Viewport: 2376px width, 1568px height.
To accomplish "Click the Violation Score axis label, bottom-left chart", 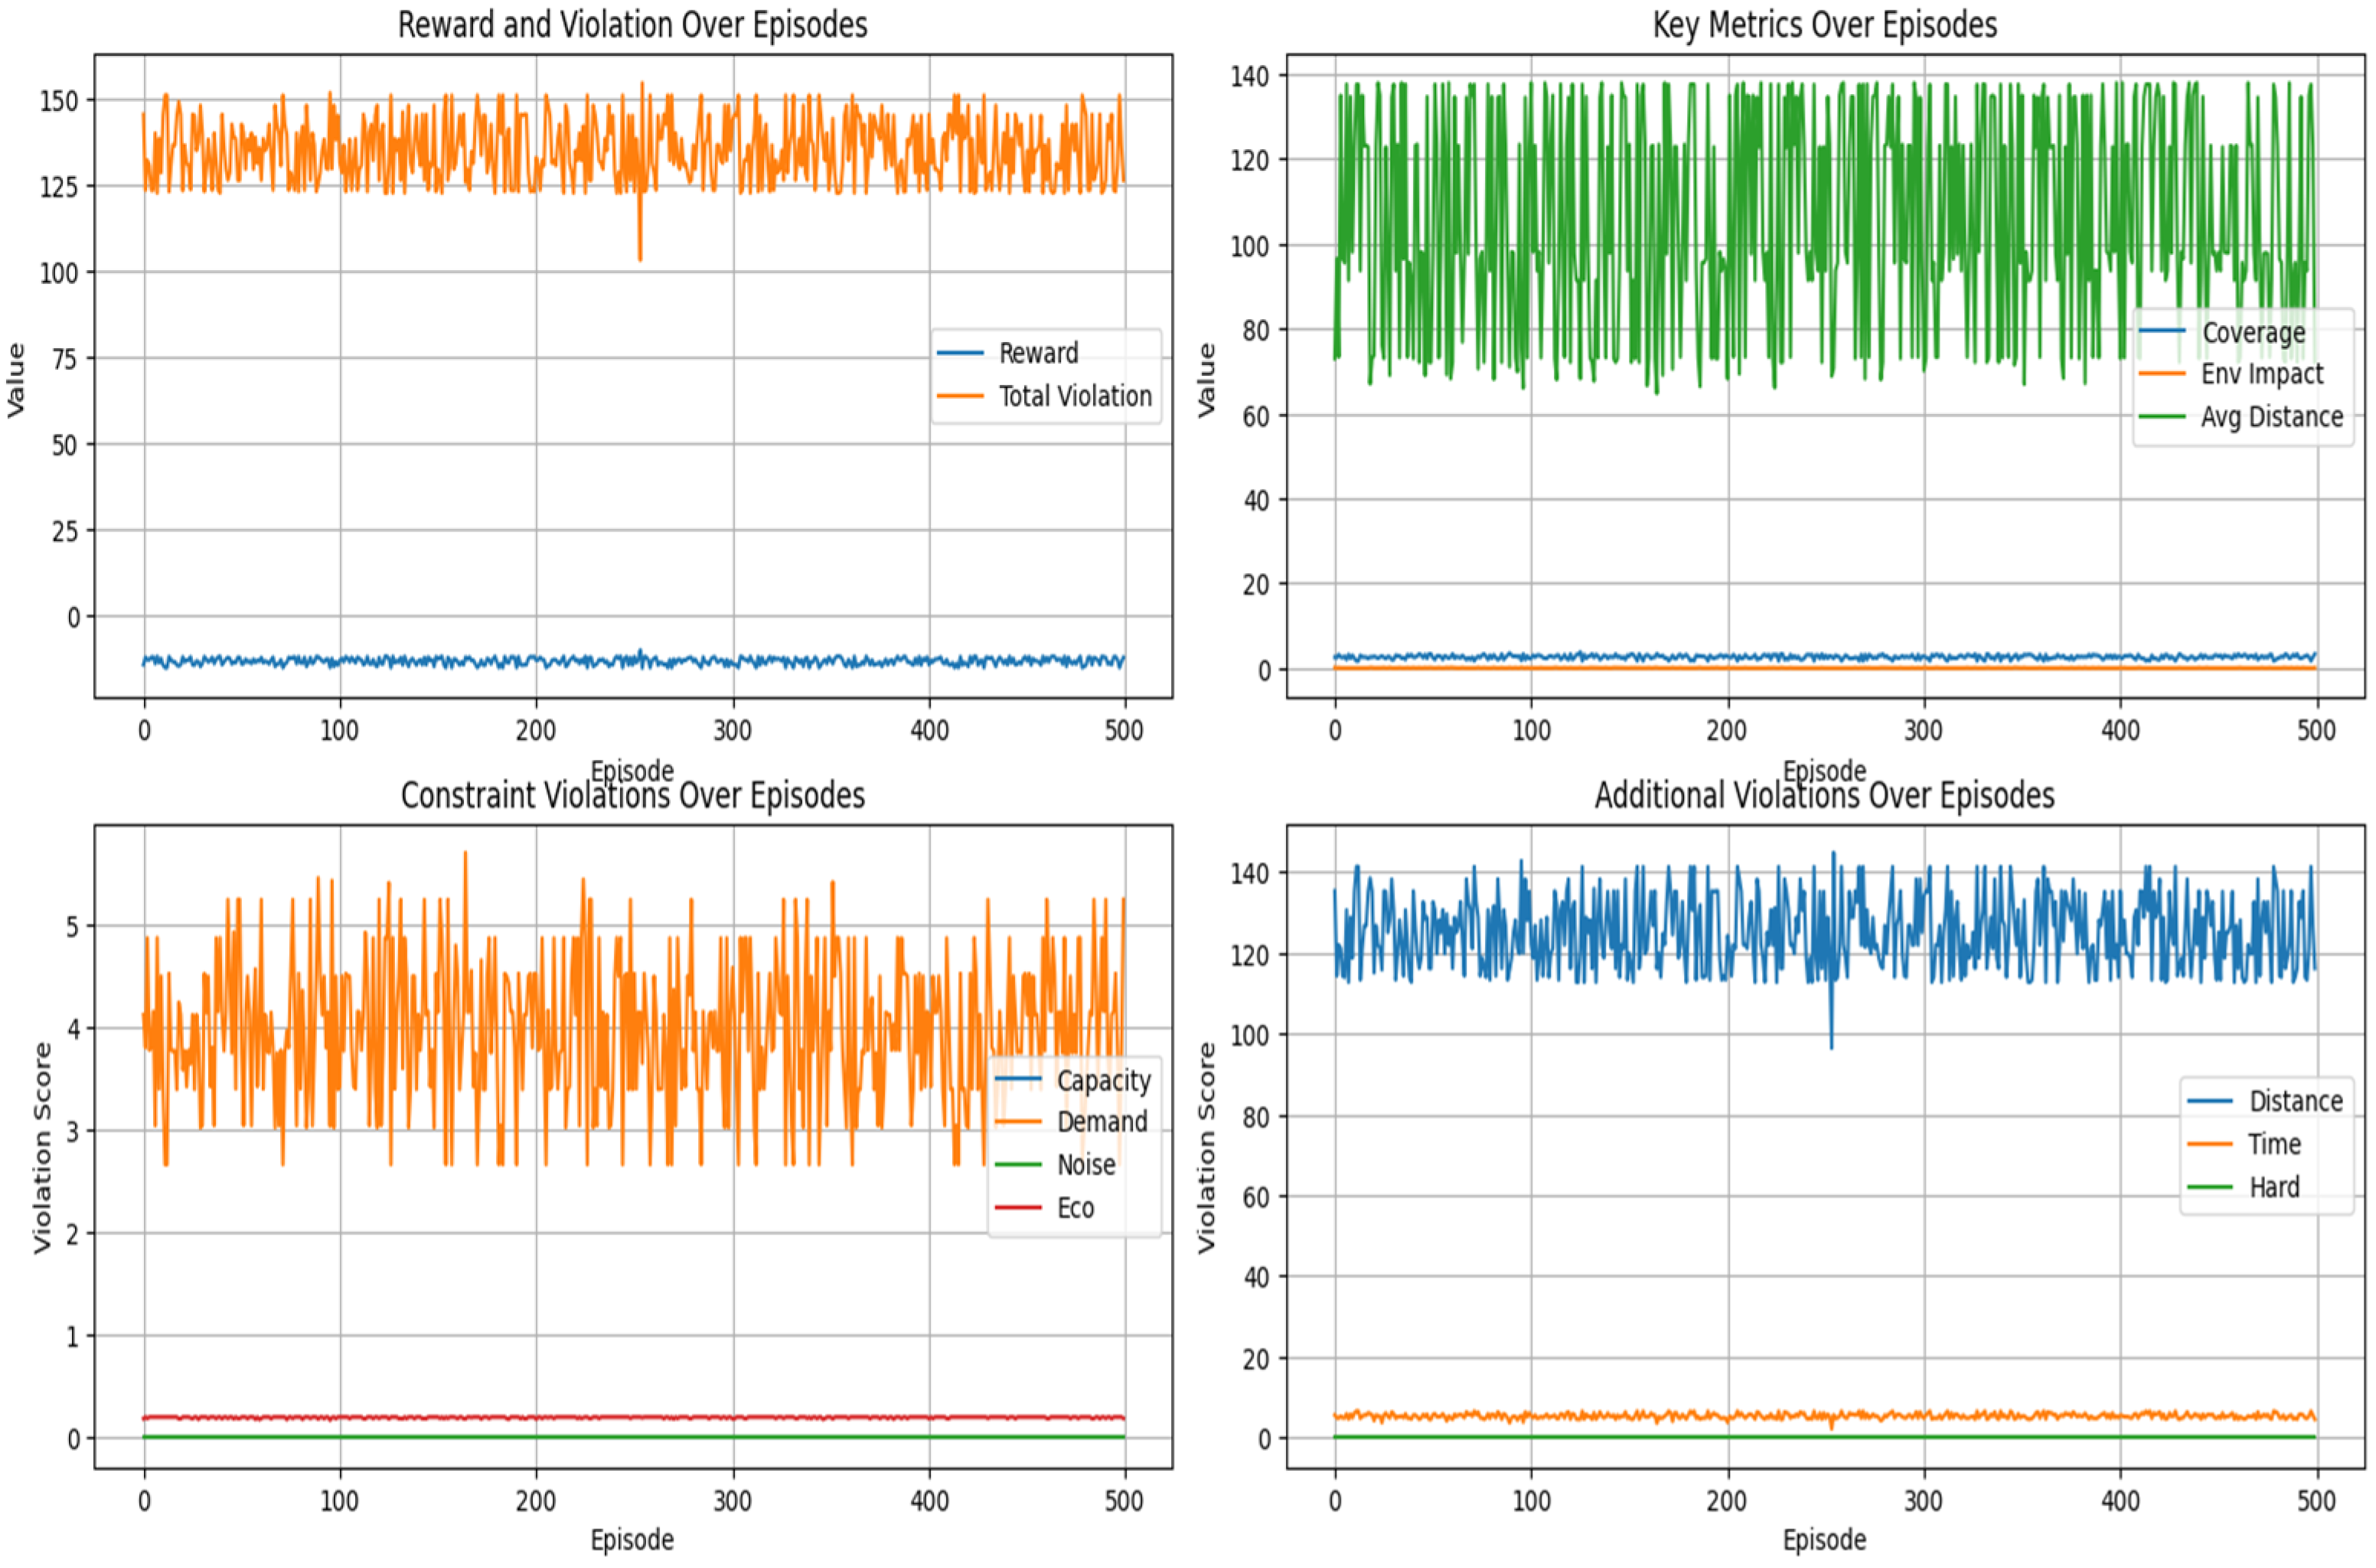I will (42, 1147).
